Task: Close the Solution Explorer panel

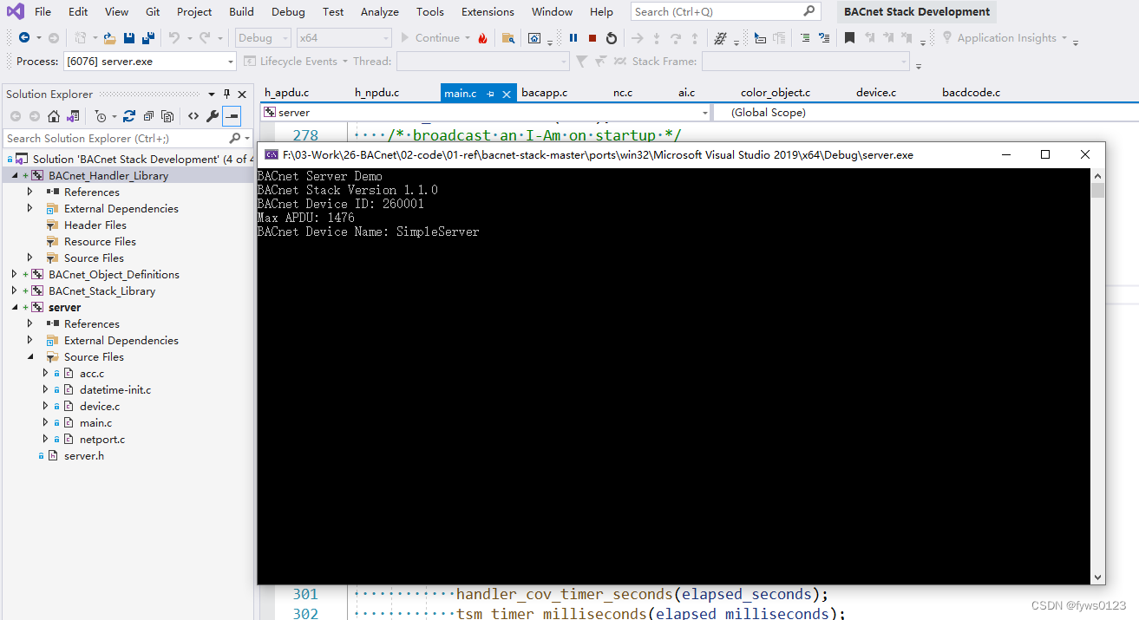Action: click(x=243, y=95)
